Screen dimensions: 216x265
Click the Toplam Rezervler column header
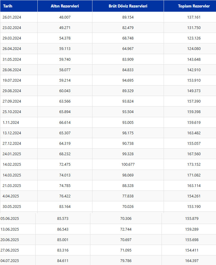[x=190, y=6]
